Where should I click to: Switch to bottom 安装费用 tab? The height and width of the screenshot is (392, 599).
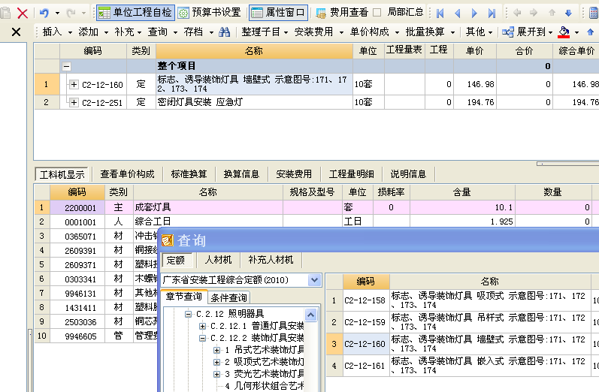pos(294,174)
